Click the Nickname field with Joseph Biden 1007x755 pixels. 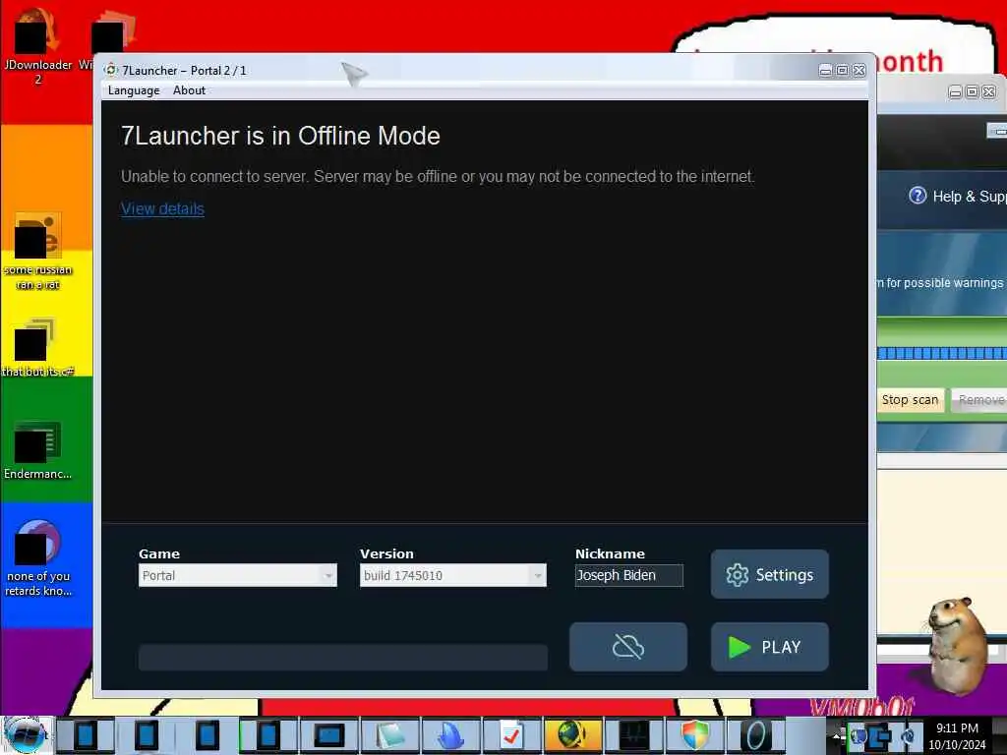coord(628,575)
